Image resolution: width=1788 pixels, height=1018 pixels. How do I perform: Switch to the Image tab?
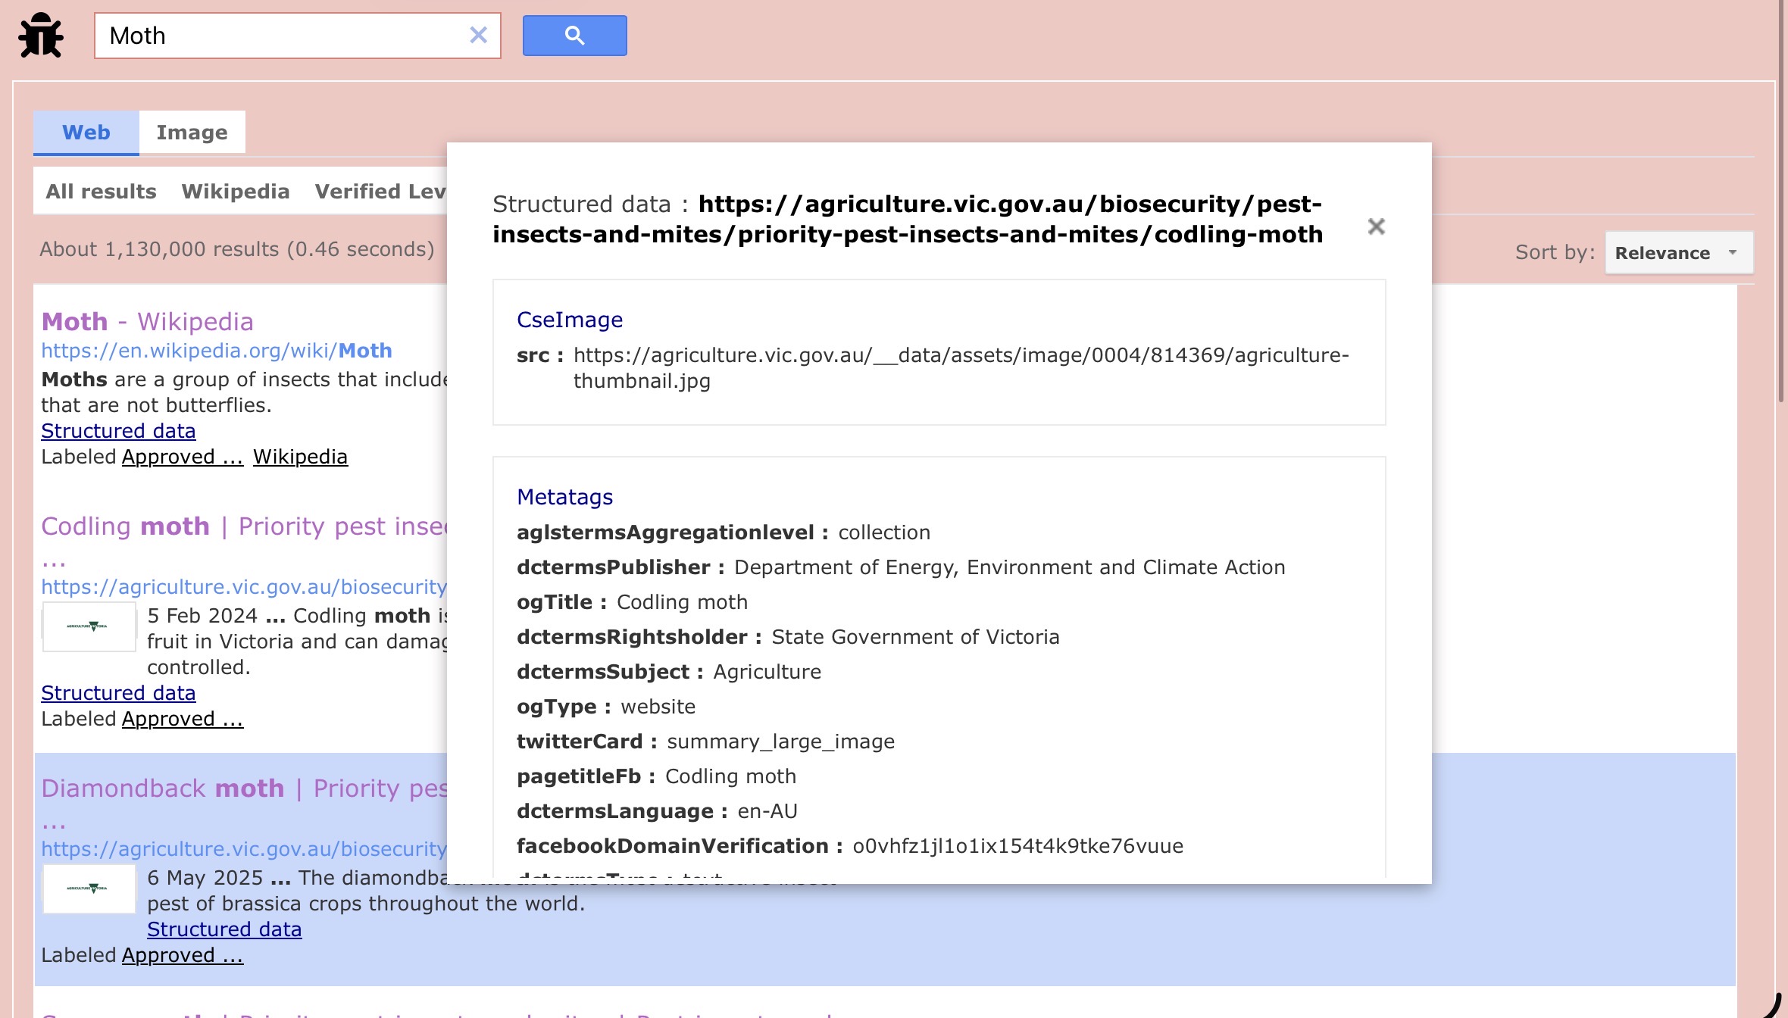pyautogui.click(x=192, y=133)
